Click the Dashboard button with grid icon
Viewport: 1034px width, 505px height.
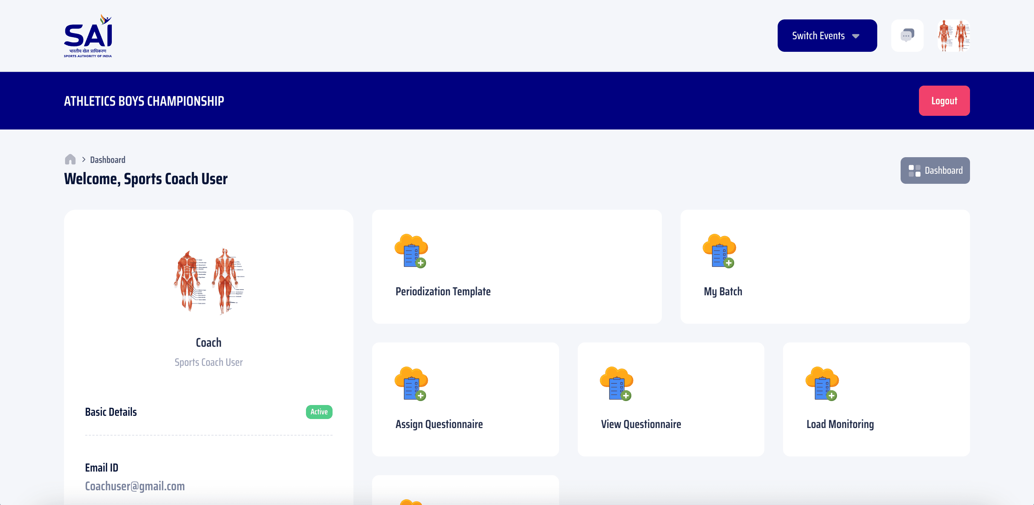pos(935,170)
